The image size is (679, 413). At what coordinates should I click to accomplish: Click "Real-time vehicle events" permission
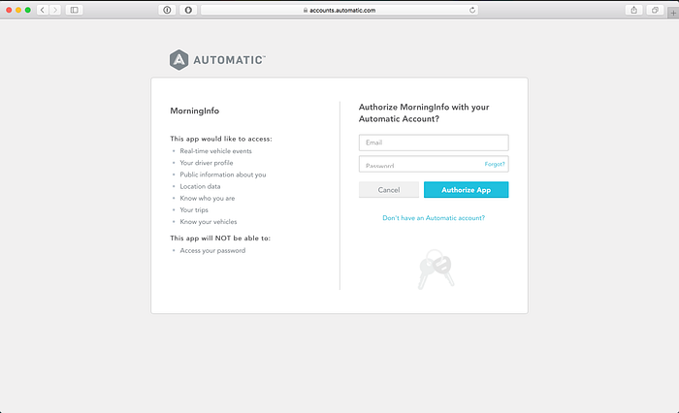coord(215,151)
